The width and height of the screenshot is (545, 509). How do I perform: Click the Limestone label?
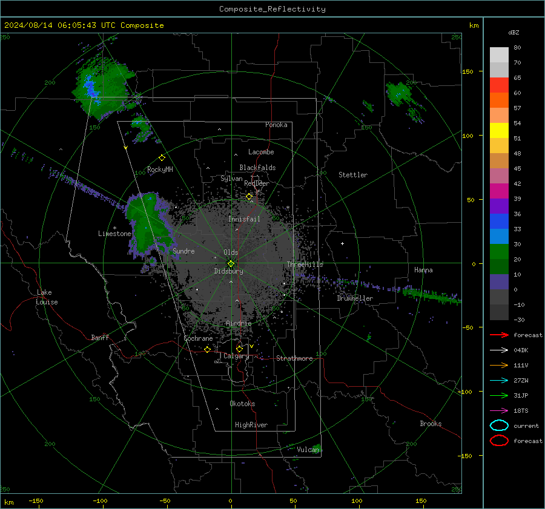[114, 234]
